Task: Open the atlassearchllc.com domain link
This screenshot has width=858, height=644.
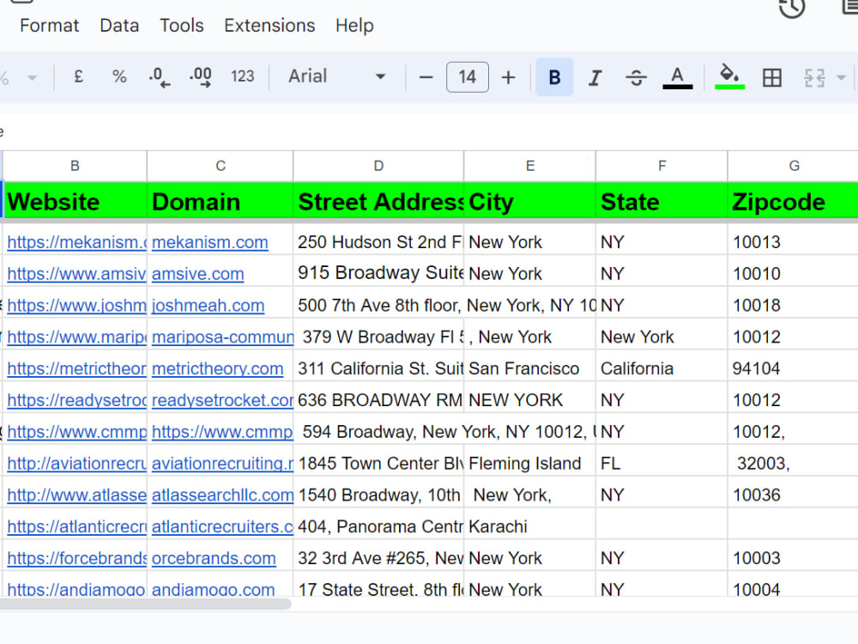Action: (222, 495)
